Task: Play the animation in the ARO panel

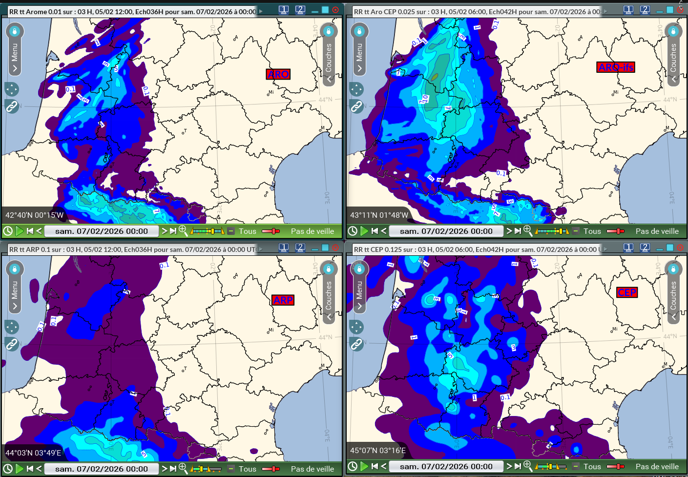Action: tap(20, 231)
